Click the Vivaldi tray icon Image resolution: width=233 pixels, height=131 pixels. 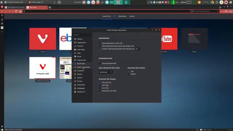166,2
